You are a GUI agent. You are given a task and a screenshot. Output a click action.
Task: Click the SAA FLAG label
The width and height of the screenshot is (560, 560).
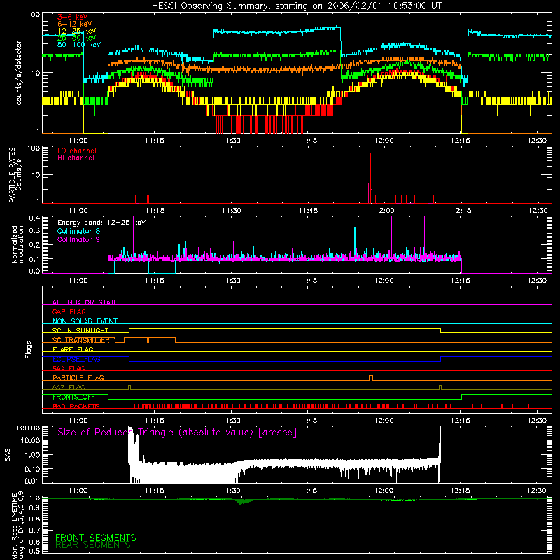[x=69, y=368]
